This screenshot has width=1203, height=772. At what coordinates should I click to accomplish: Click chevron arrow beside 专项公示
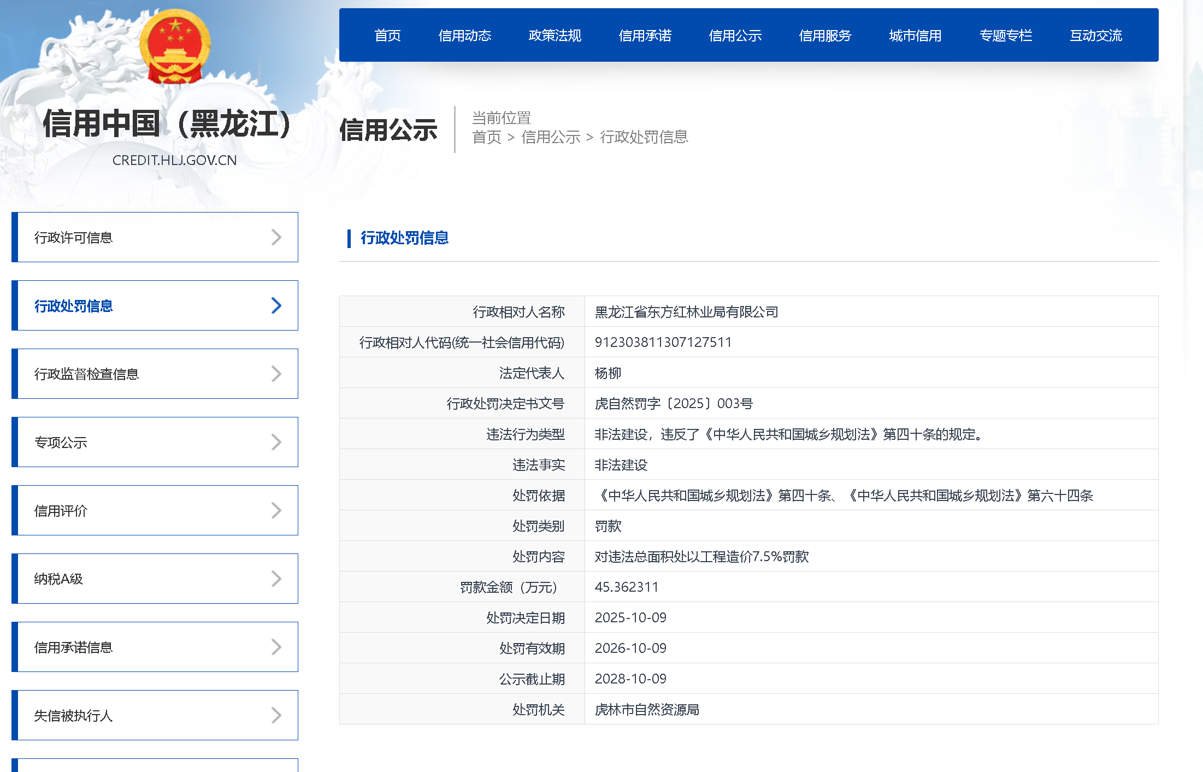[x=276, y=442]
